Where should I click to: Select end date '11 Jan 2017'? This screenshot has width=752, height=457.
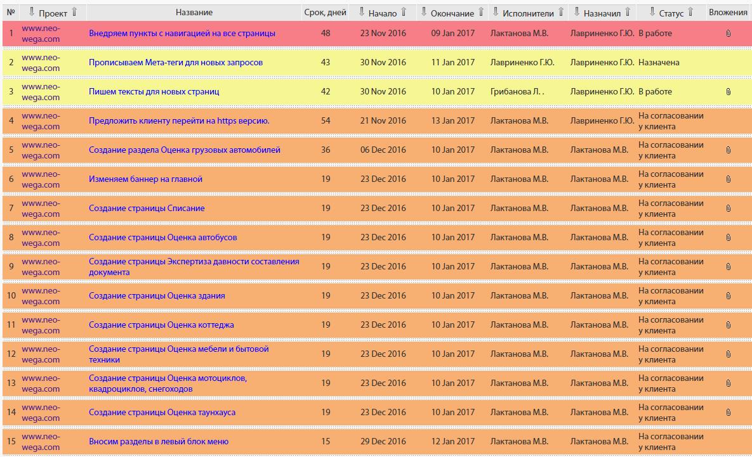point(452,62)
